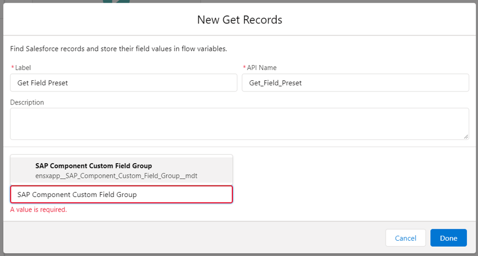Select SAP Component Custom Field Group option
Screen dimensions: 478x256
121,170
